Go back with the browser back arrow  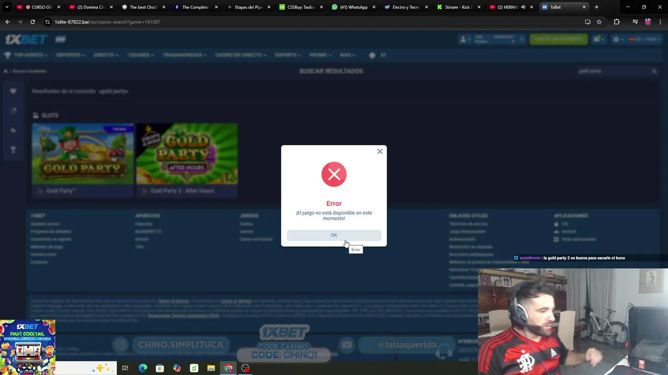coord(7,22)
